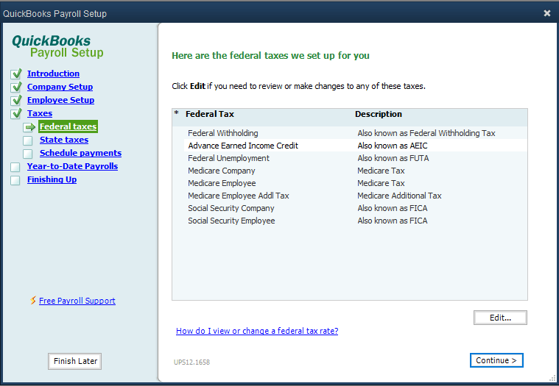Click 'Also known as Federal Withholding Tax' description

(x=426, y=133)
